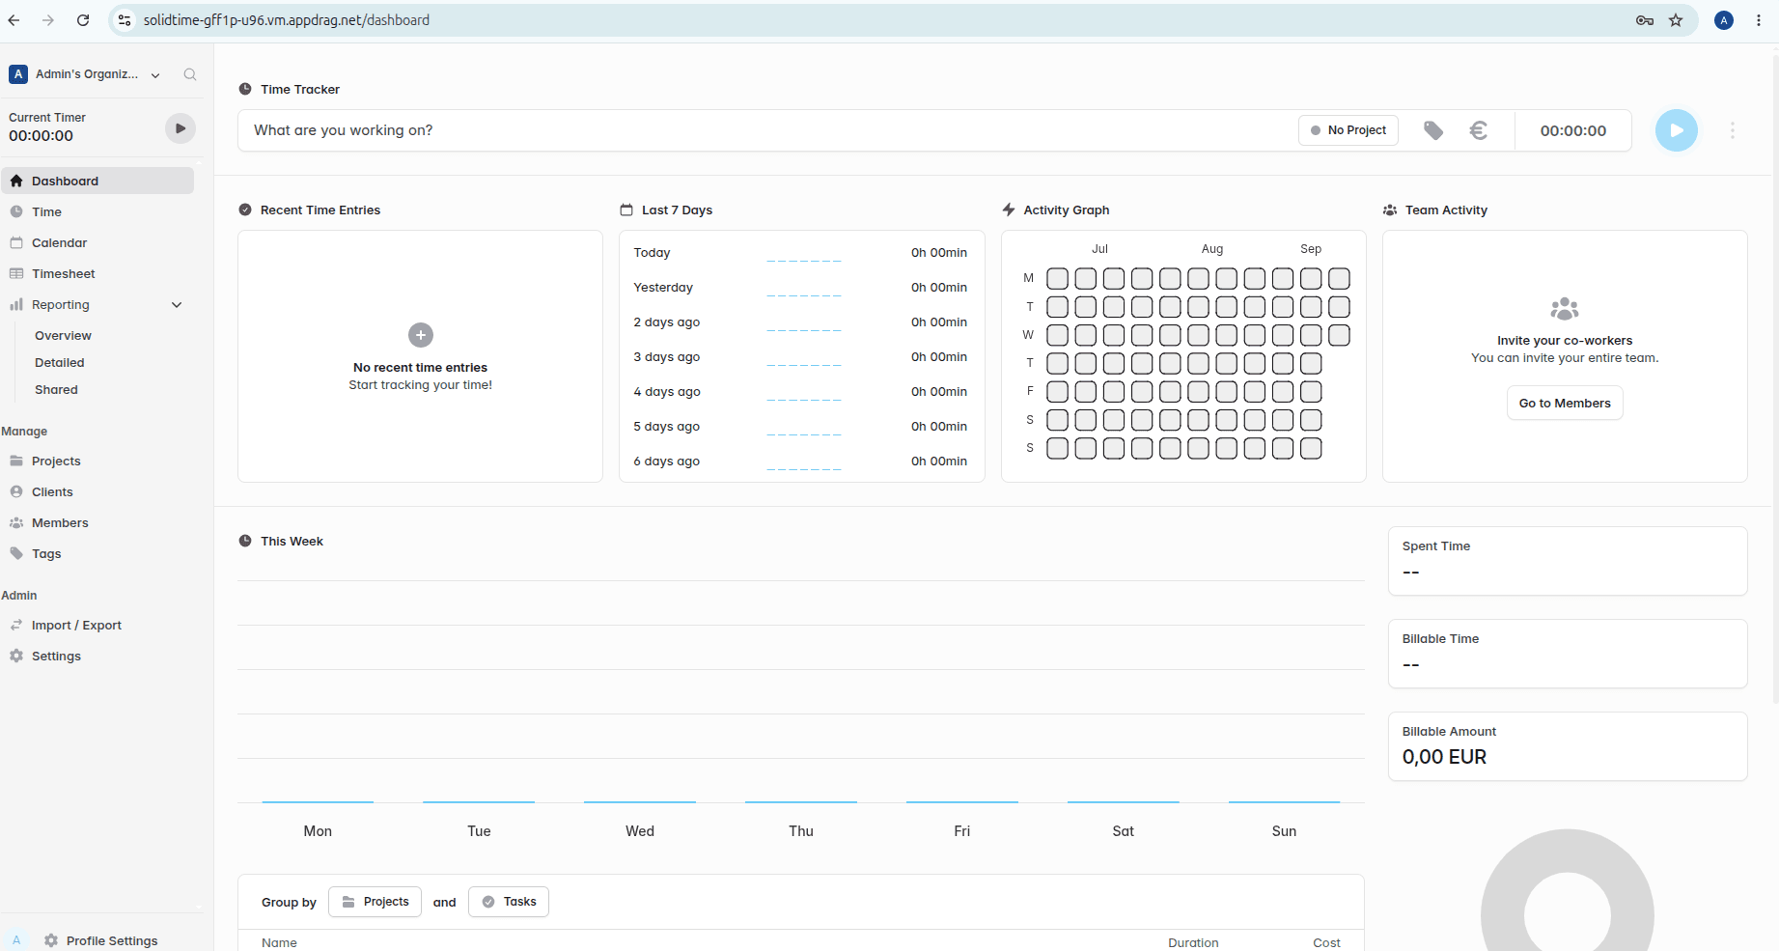Go to Dashboard in the sidebar
Screen dimensions: 1779x951
[x=98, y=181]
